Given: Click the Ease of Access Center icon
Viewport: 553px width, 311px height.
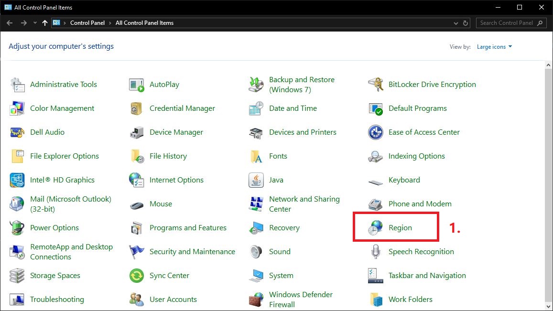Looking at the screenshot, I should [376, 132].
